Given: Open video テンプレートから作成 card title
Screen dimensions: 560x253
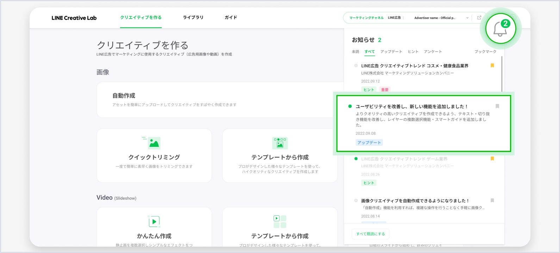Looking at the screenshot, I should [x=280, y=236].
